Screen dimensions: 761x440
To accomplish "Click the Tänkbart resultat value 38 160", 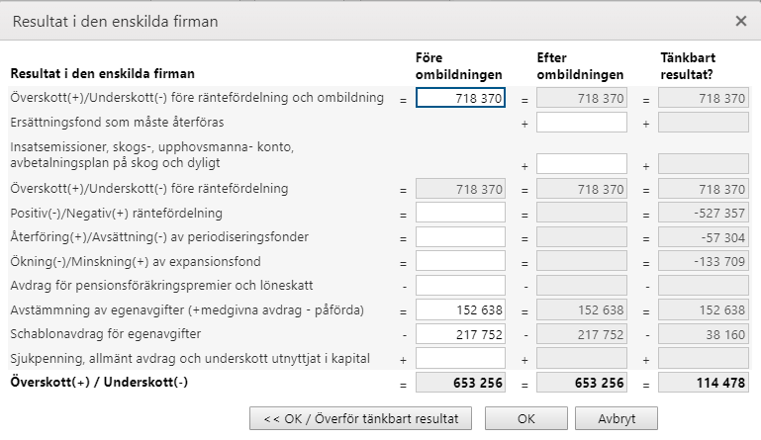I will click(704, 334).
